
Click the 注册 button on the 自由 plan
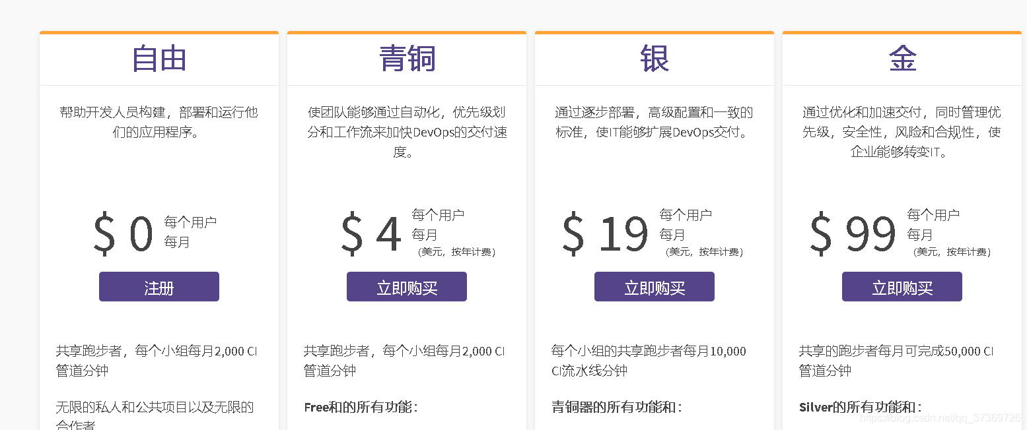coord(159,286)
